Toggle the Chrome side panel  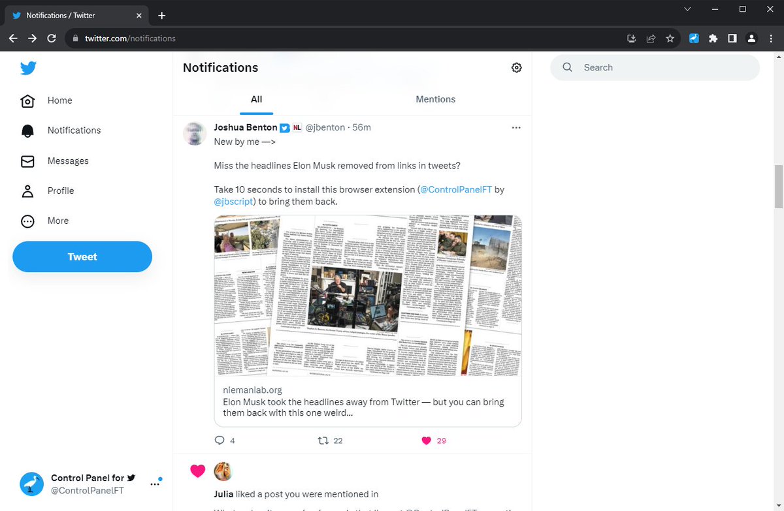tap(732, 39)
